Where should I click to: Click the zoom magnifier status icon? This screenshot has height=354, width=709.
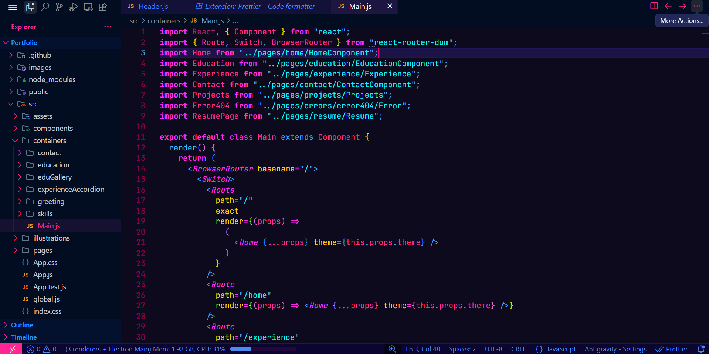point(392,349)
